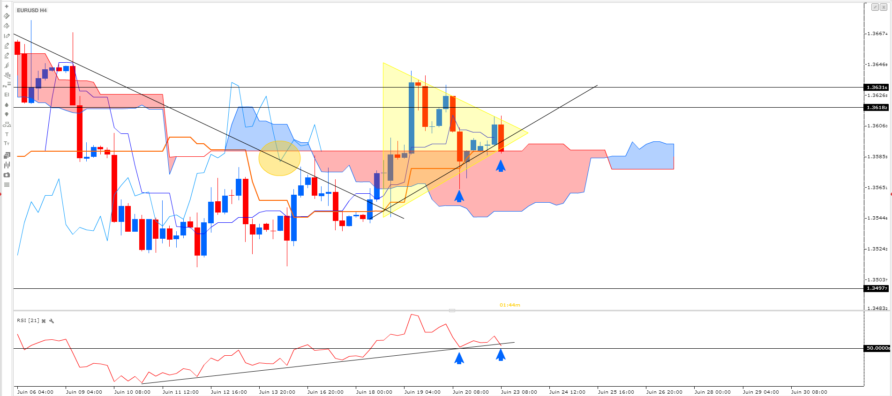The width and height of the screenshot is (892, 396).
Task: Click the 50.0000 RSI level label
Action: (x=877, y=348)
